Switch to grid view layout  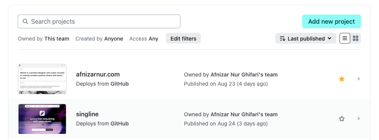[x=356, y=38]
